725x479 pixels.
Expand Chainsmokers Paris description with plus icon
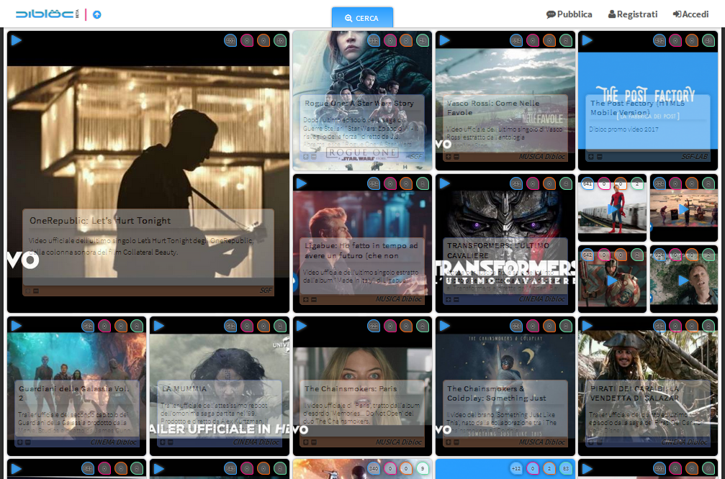(x=306, y=442)
